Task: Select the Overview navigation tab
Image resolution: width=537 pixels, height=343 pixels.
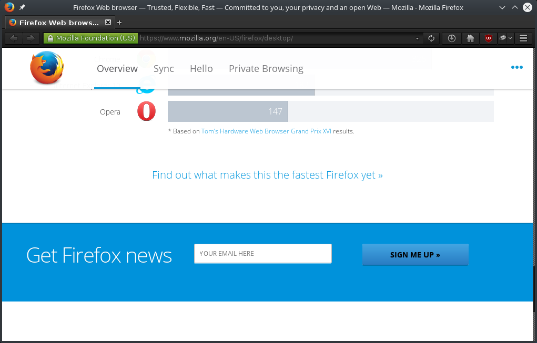Action: [x=117, y=69]
